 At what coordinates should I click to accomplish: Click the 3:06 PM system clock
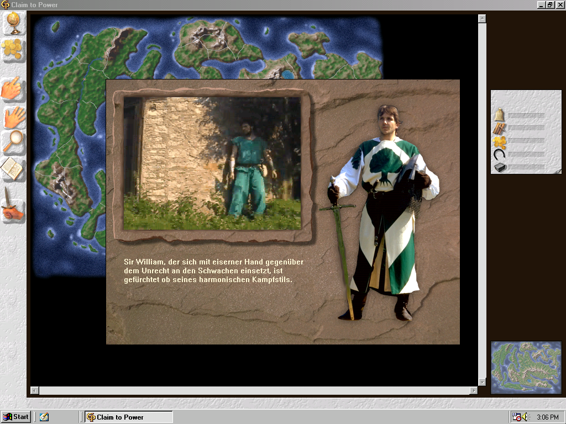pyautogui.click(x=548, y=417)
